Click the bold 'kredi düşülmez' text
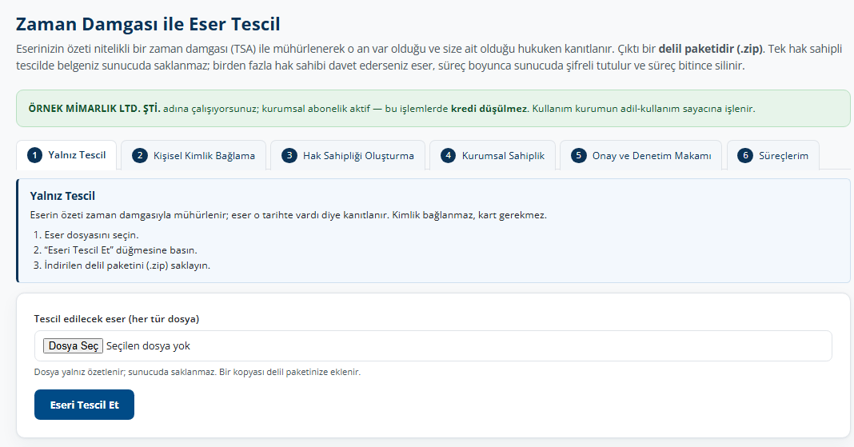 coord(489,108)
